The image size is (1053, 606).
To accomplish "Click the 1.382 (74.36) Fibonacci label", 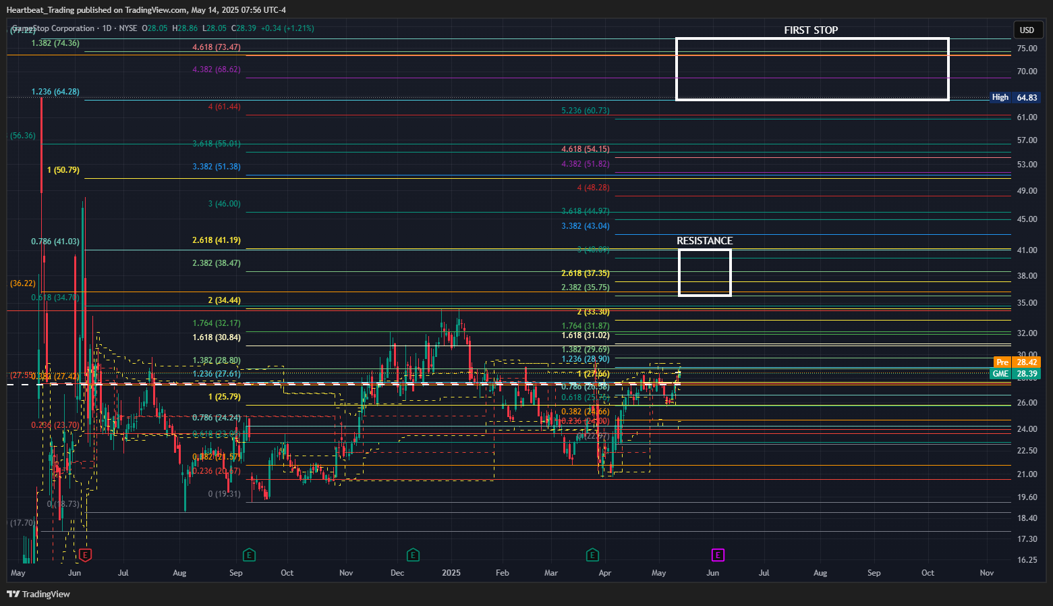I will click(55, 43).
